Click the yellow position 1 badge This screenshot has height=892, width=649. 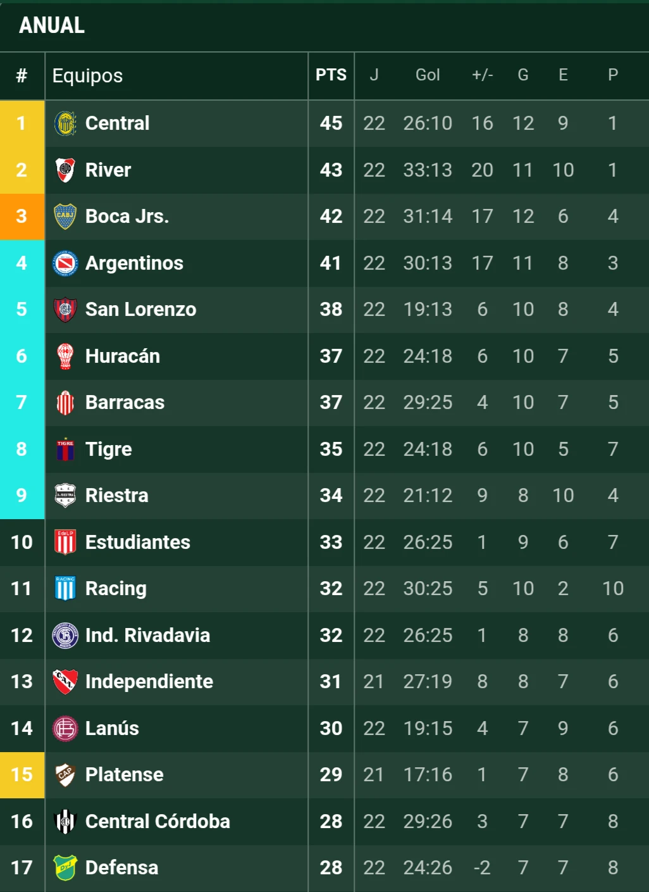22,123
